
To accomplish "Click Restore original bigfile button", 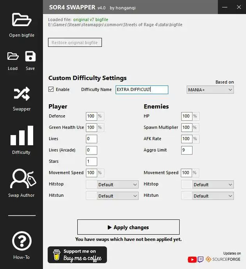I will pos(75,43).
